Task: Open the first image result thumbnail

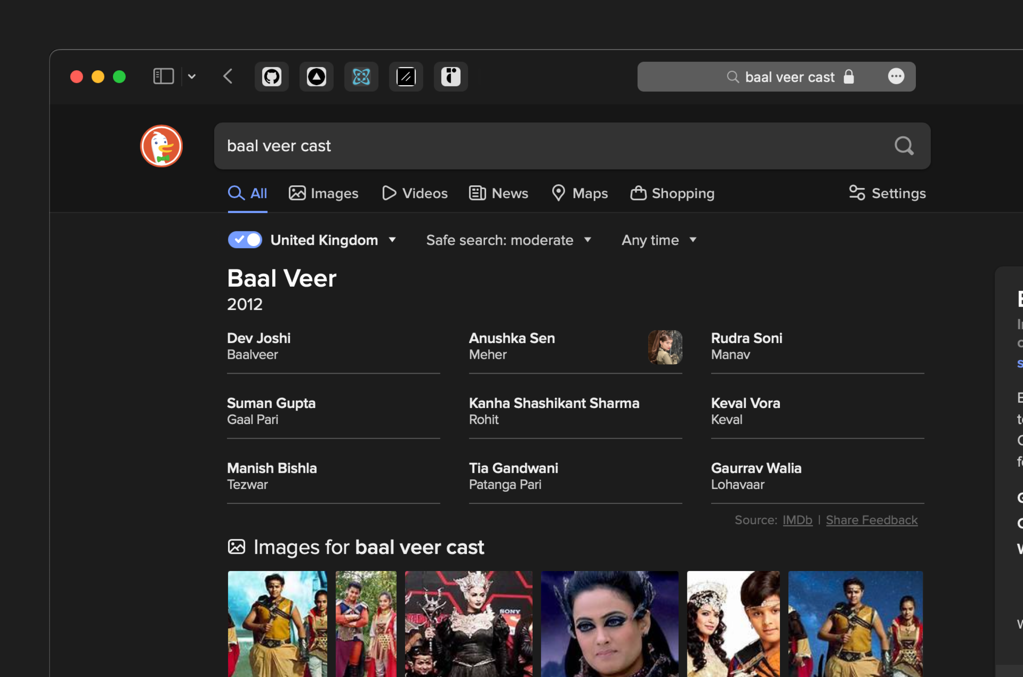Action: 277,624
